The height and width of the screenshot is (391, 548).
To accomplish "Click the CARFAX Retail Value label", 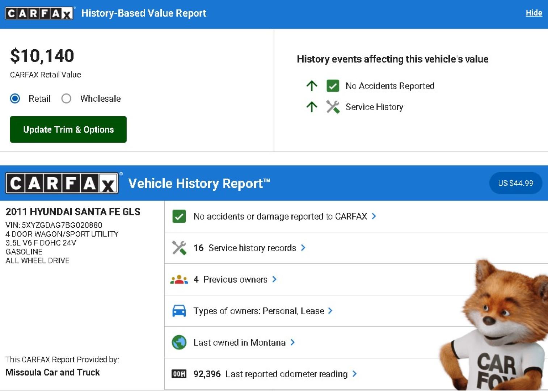I will click(46, 75).
